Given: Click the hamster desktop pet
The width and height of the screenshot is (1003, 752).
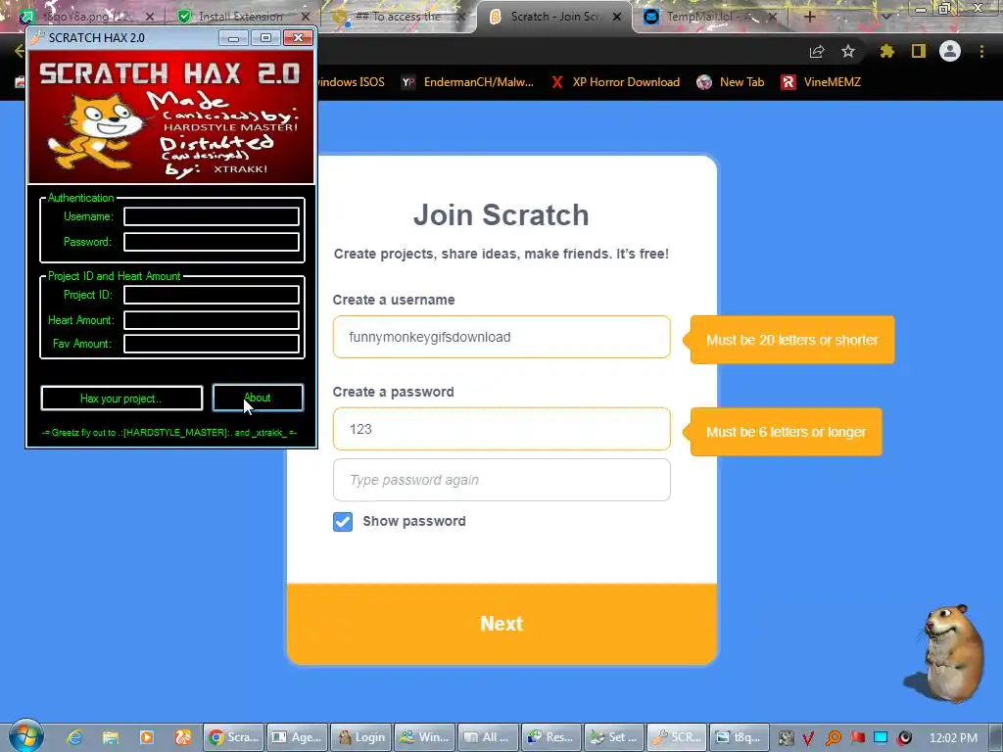Looking at the screenshot, I should (950, 654).
